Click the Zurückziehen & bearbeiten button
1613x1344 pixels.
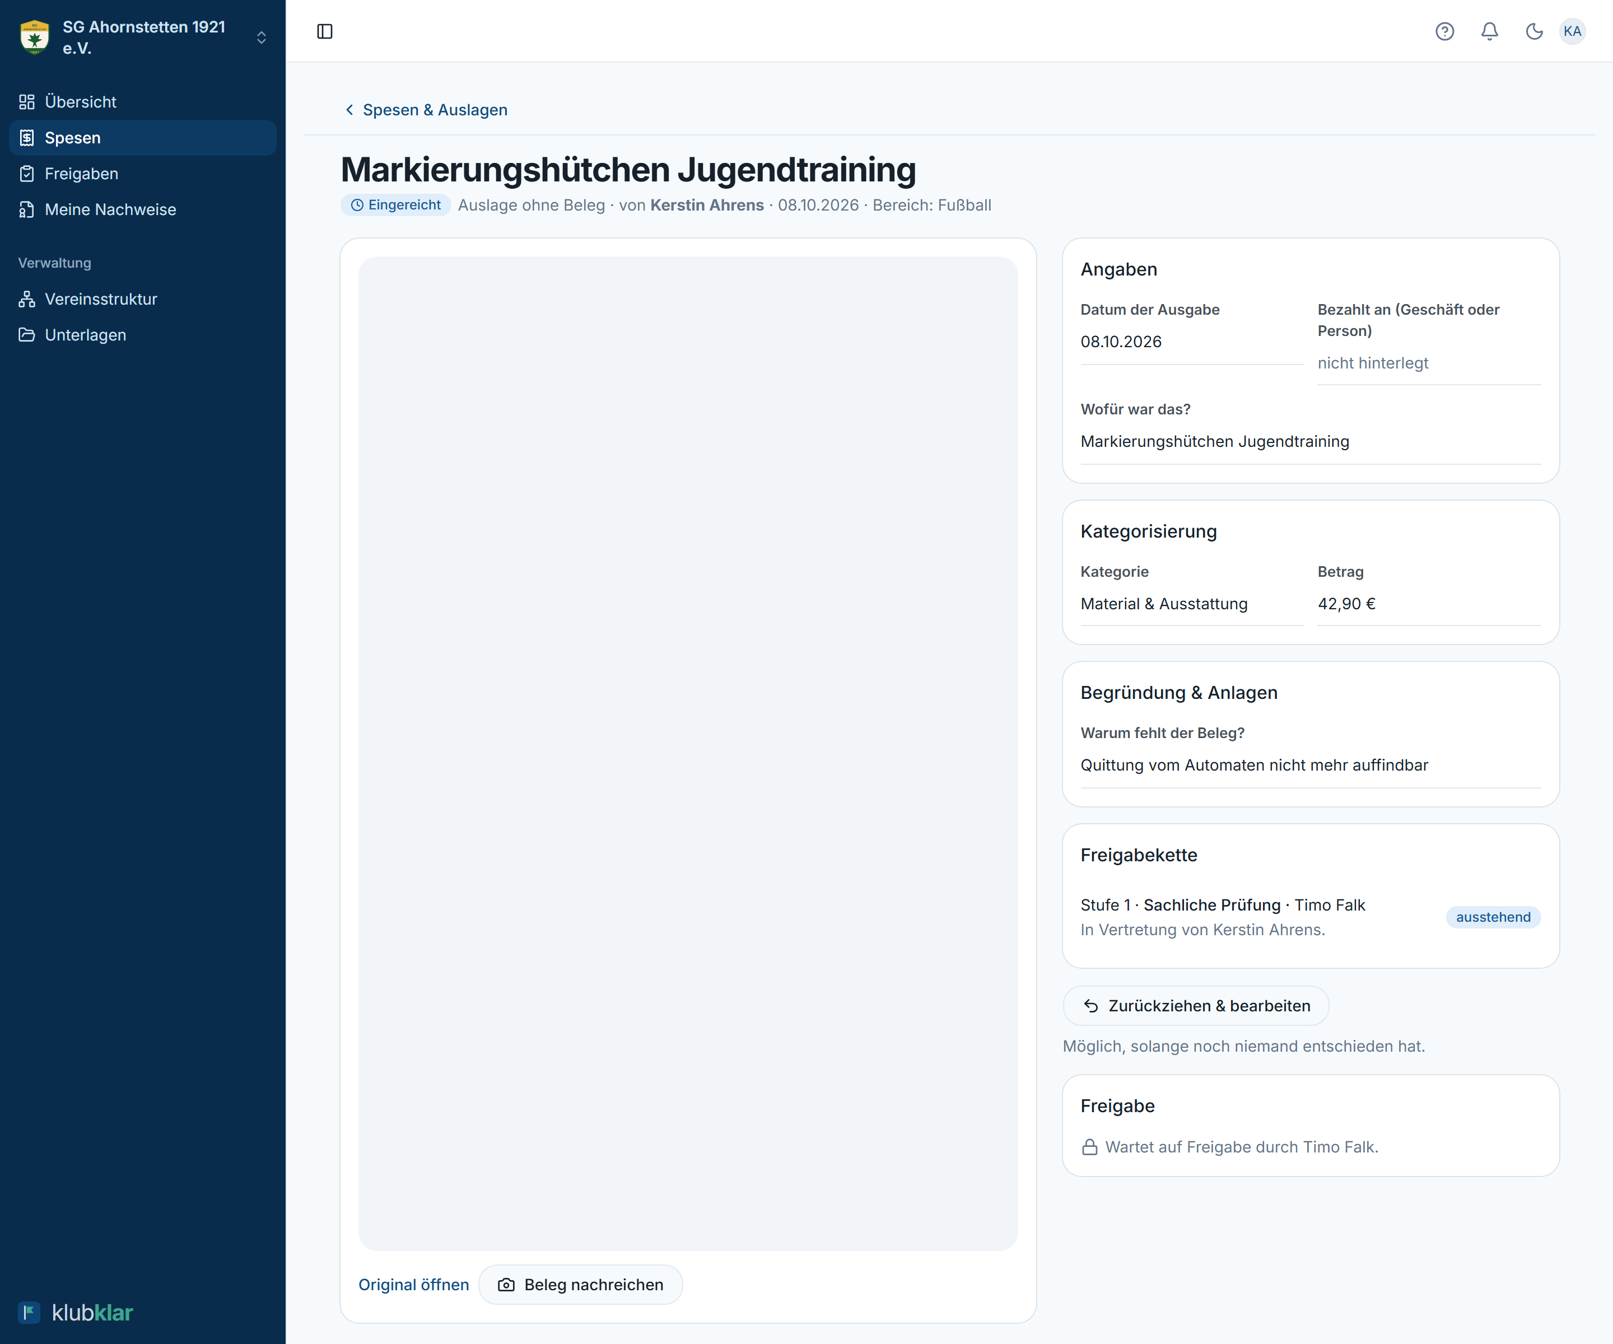[1196, 1006]
